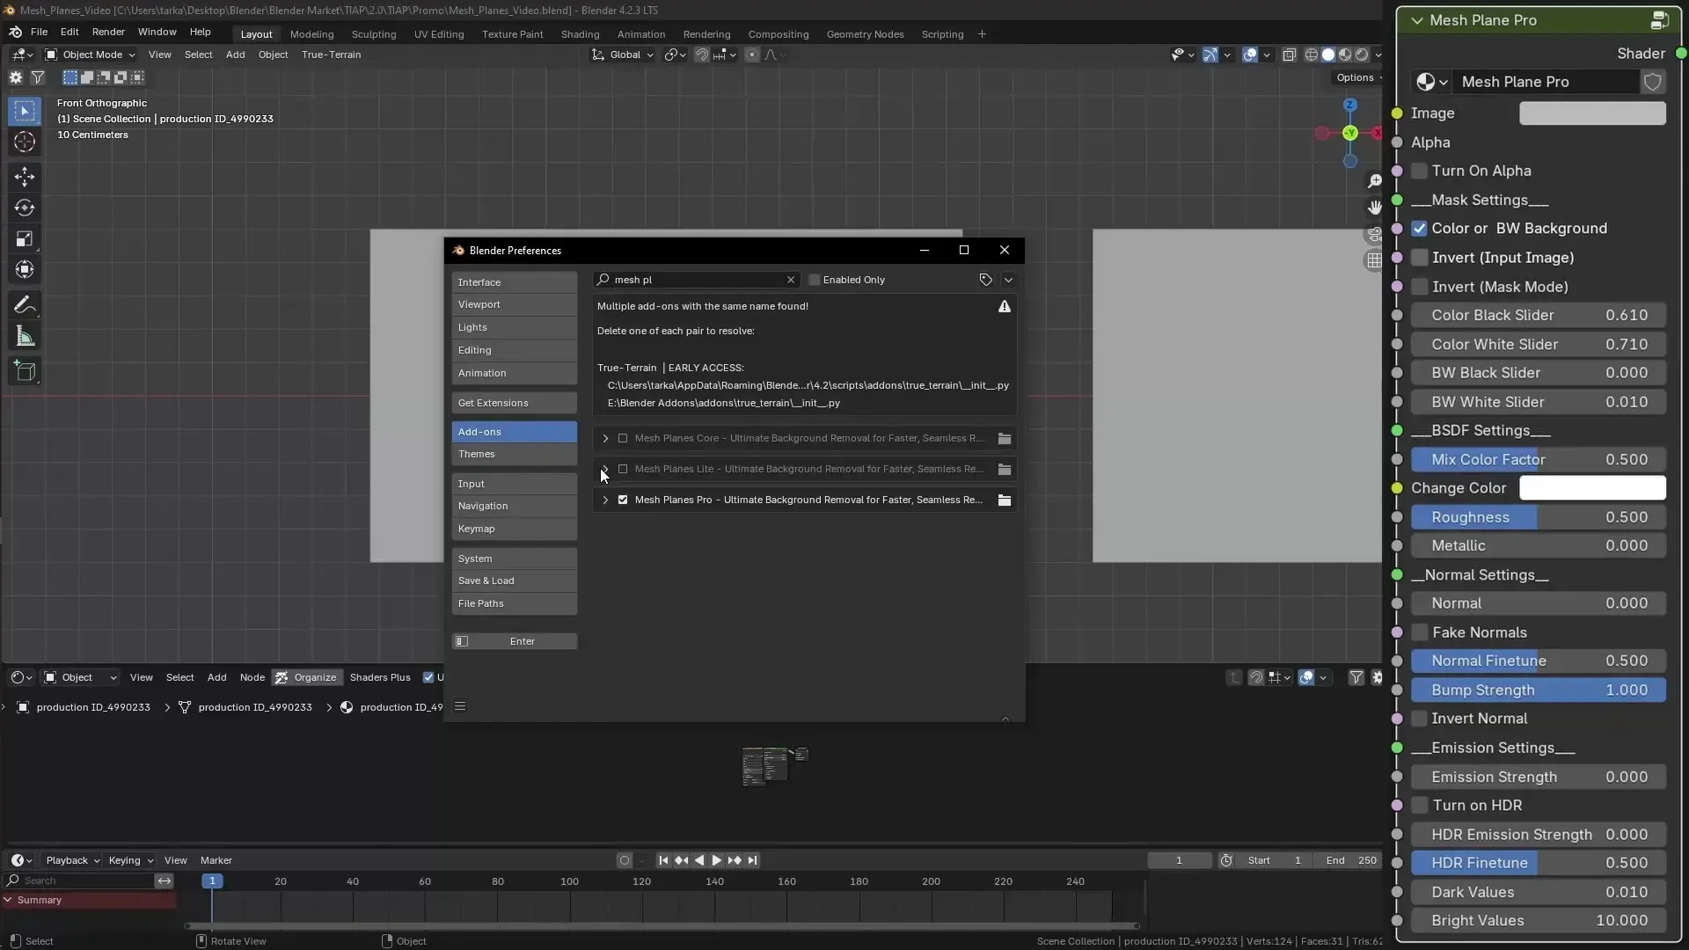Collapse the Mesh Plane Pro node panel
Screen dimensions: 1689x950
pos(1416,20)
